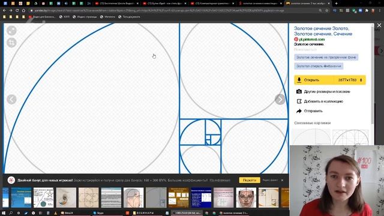The width and height of the screenshot is (384, 216).
Task: Open the Теги документа bookmark
Action: point(129,17)
